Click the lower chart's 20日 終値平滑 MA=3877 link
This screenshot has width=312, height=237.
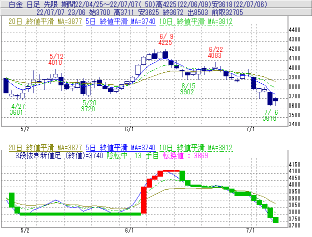click(x=45, y=148)
